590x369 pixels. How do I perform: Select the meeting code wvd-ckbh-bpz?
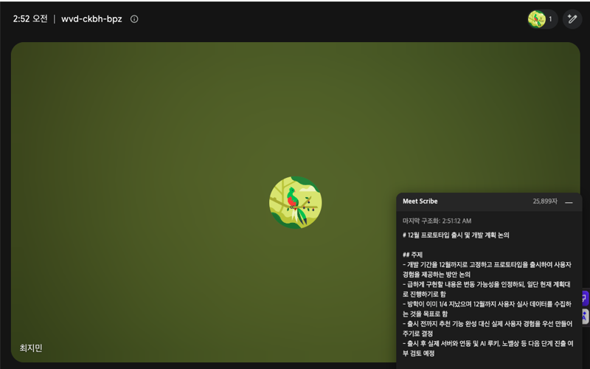(x=91, y=19)
